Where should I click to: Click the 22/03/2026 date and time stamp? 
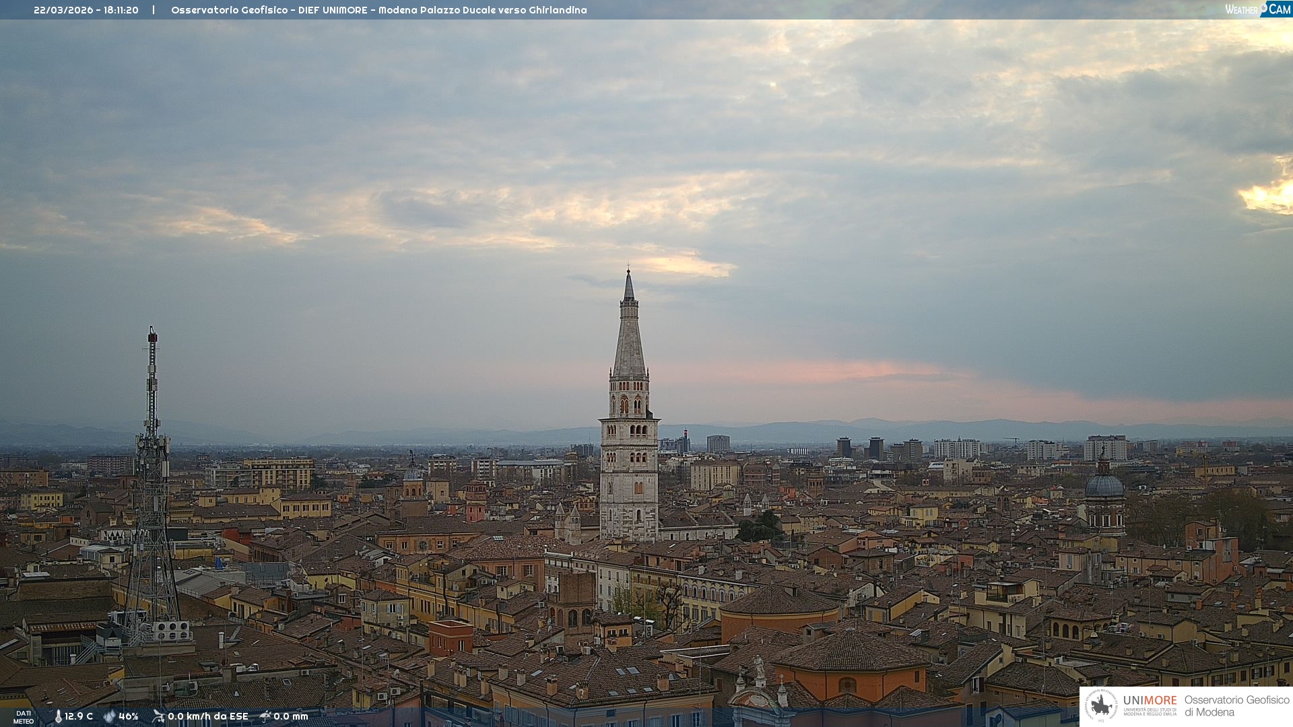point(86,10)
